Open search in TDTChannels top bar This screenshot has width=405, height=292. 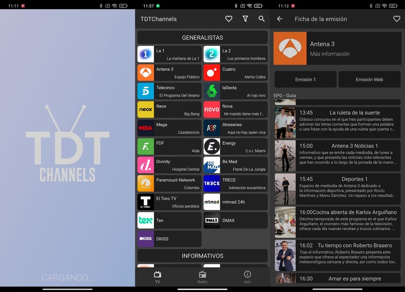(261, 19)
